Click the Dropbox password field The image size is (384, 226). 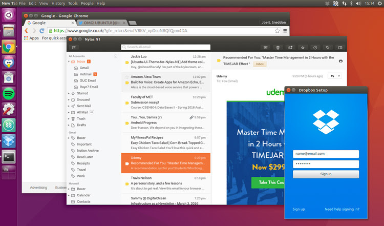[326, 164]
